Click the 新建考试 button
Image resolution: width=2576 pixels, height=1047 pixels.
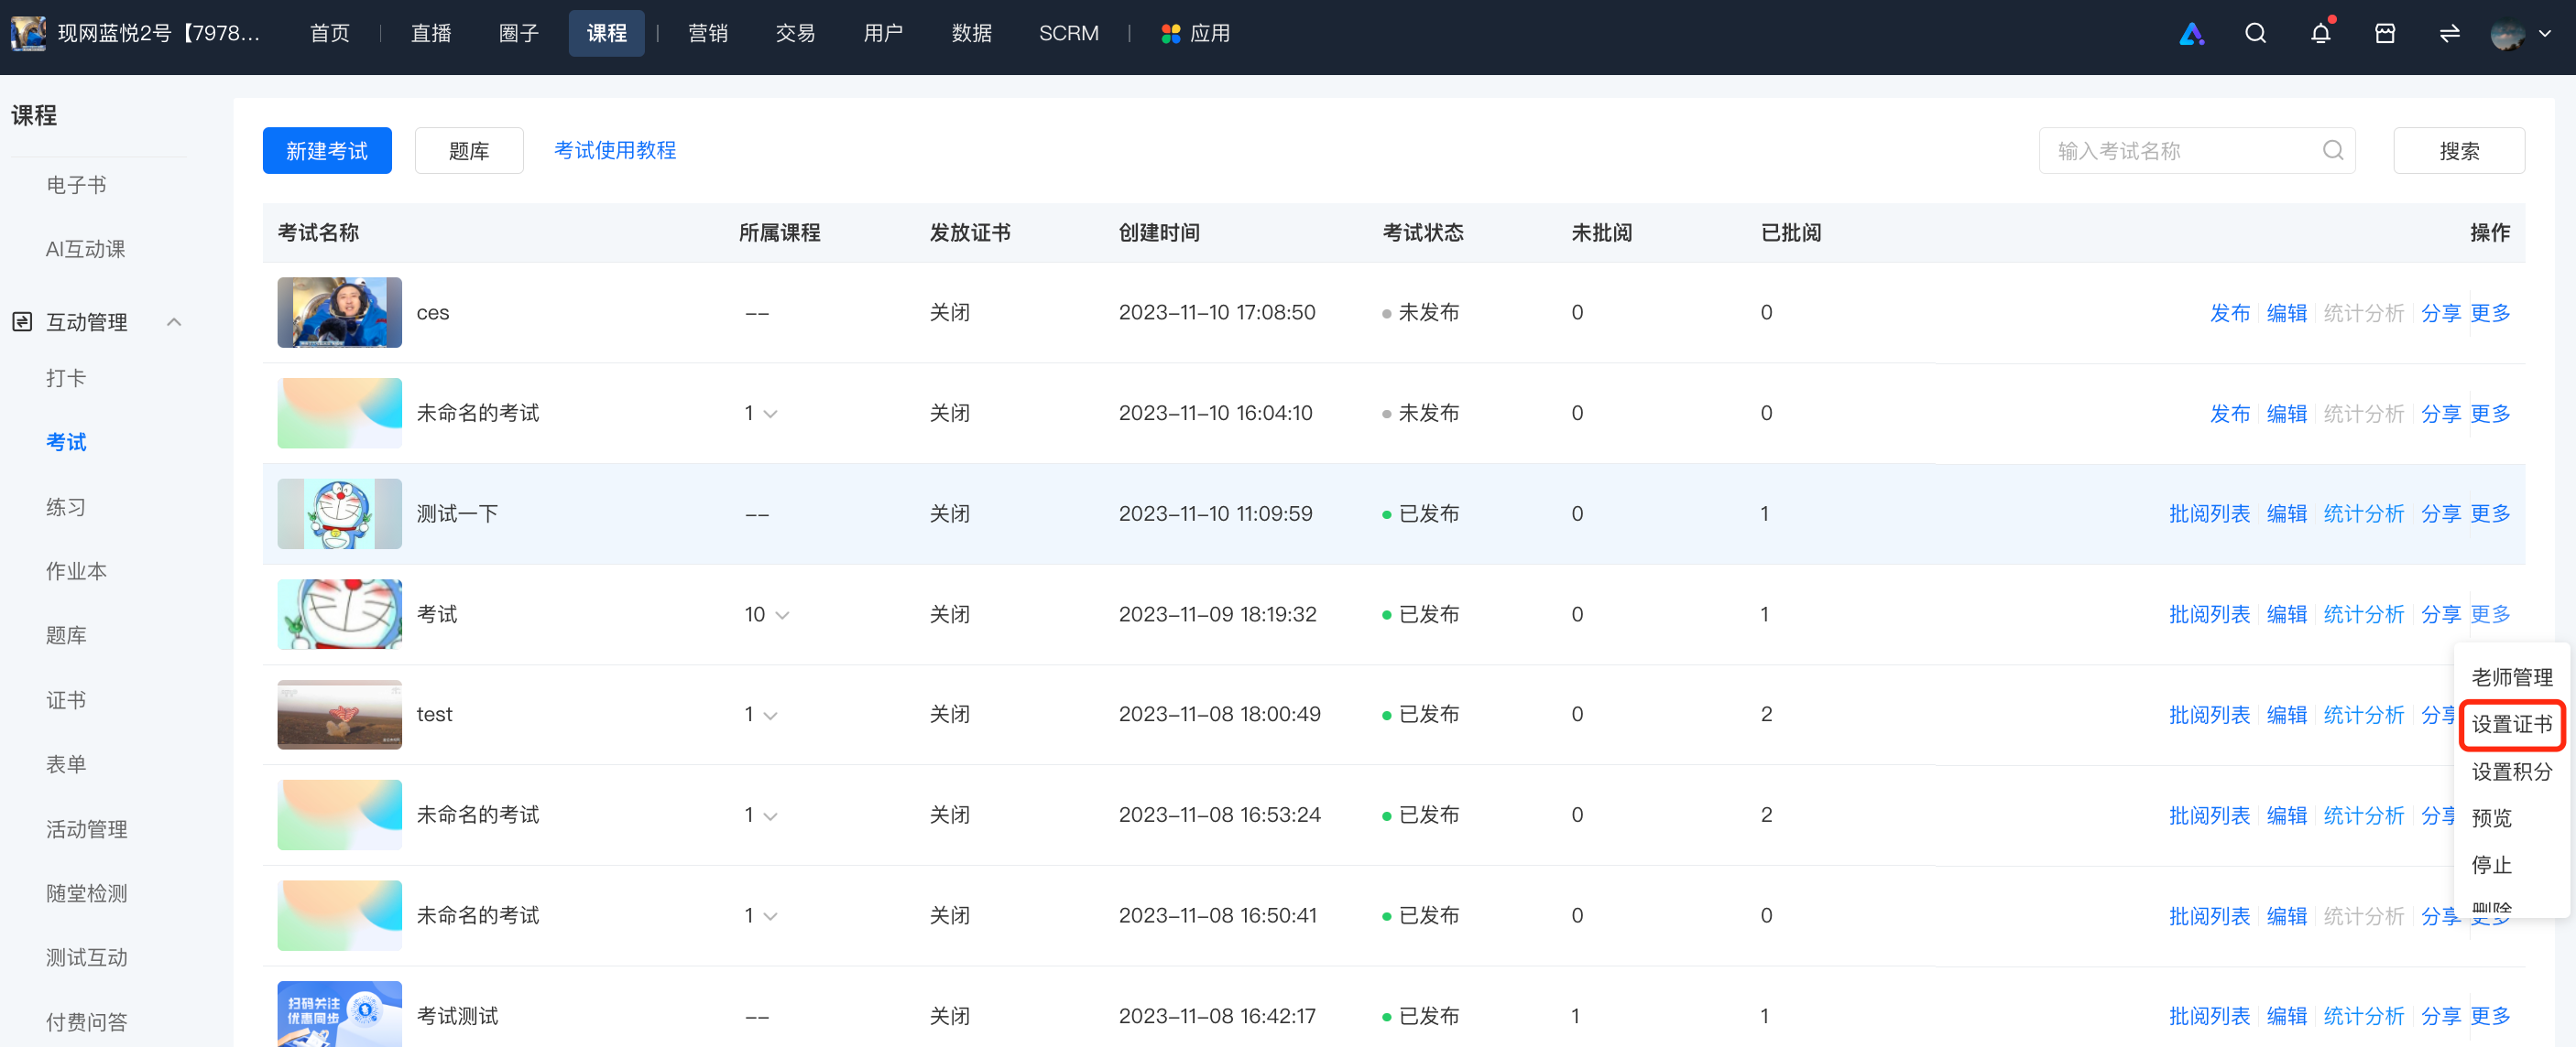[327, 151]
